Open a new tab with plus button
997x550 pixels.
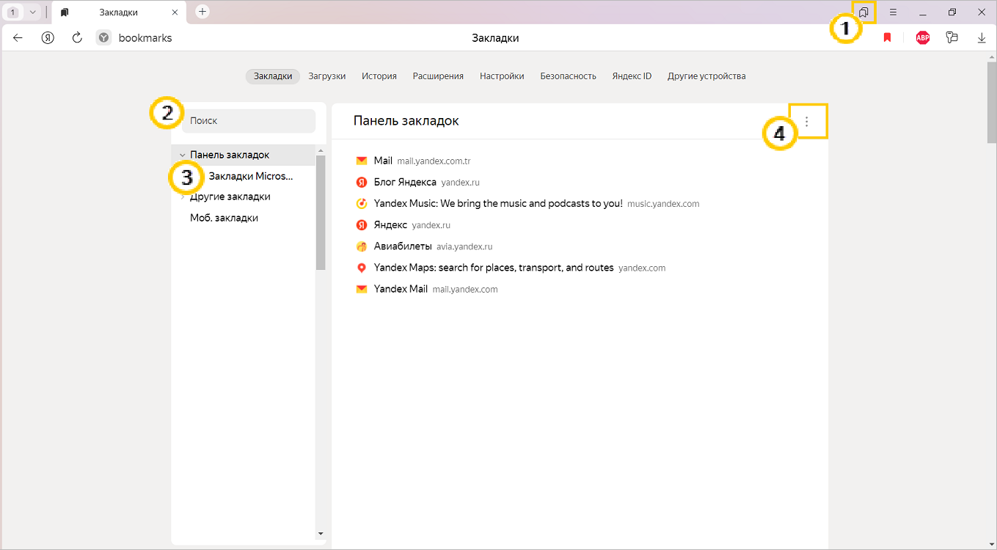coord(203,12)
